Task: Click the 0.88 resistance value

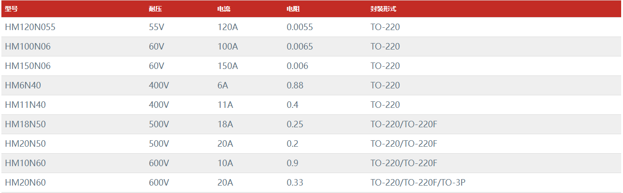Action: pos(295,86)
